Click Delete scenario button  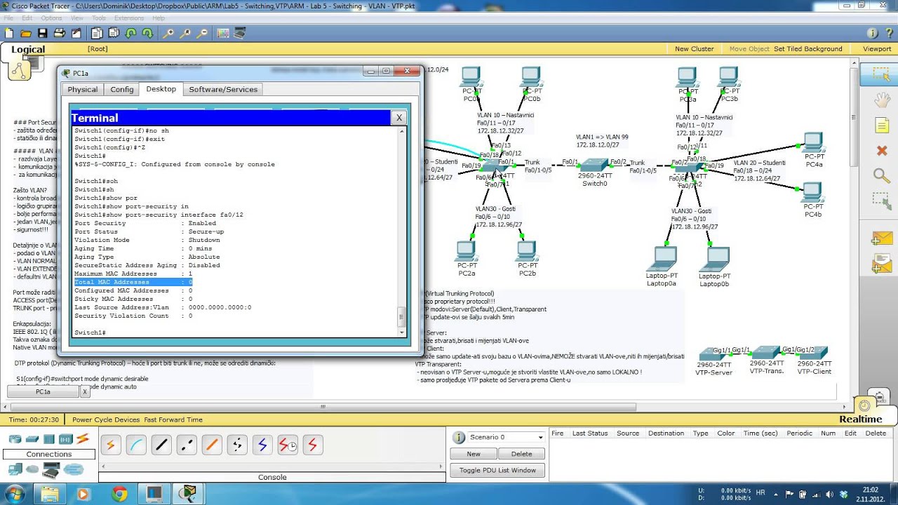click(521, 454)
